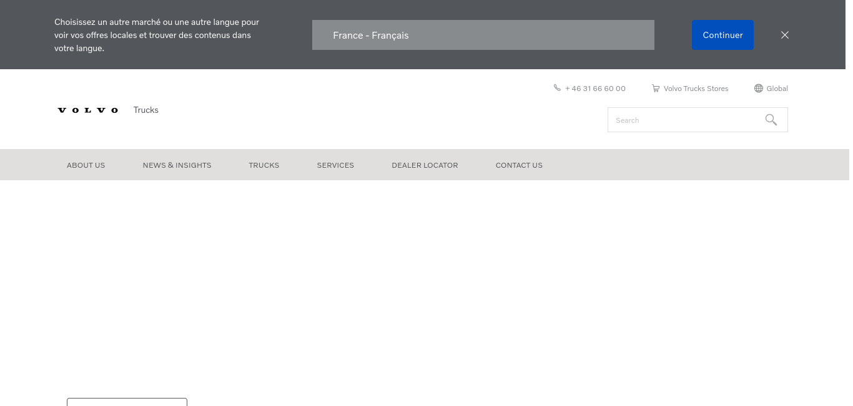The image size is (853, 406).
Task: Focus the Search input field
Action: 698,120
